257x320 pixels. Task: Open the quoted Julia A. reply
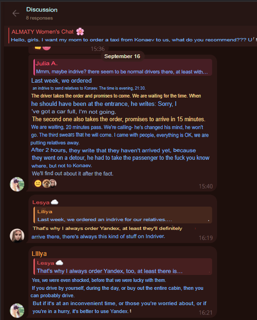[123, 67]
